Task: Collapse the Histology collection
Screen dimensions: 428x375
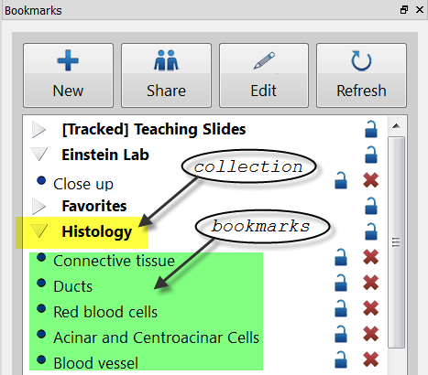Action: (38, 231)
